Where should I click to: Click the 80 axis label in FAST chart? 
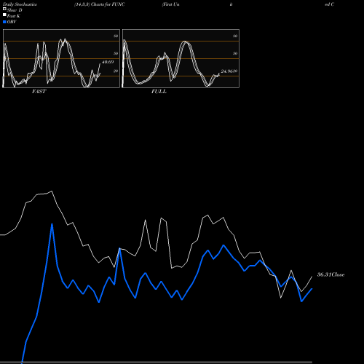coord(116,36)
